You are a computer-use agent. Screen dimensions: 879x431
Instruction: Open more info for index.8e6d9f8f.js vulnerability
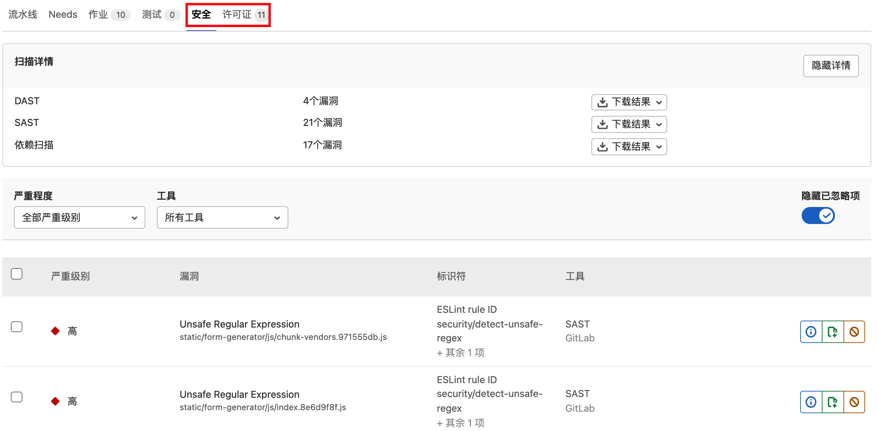click(811, 402)
